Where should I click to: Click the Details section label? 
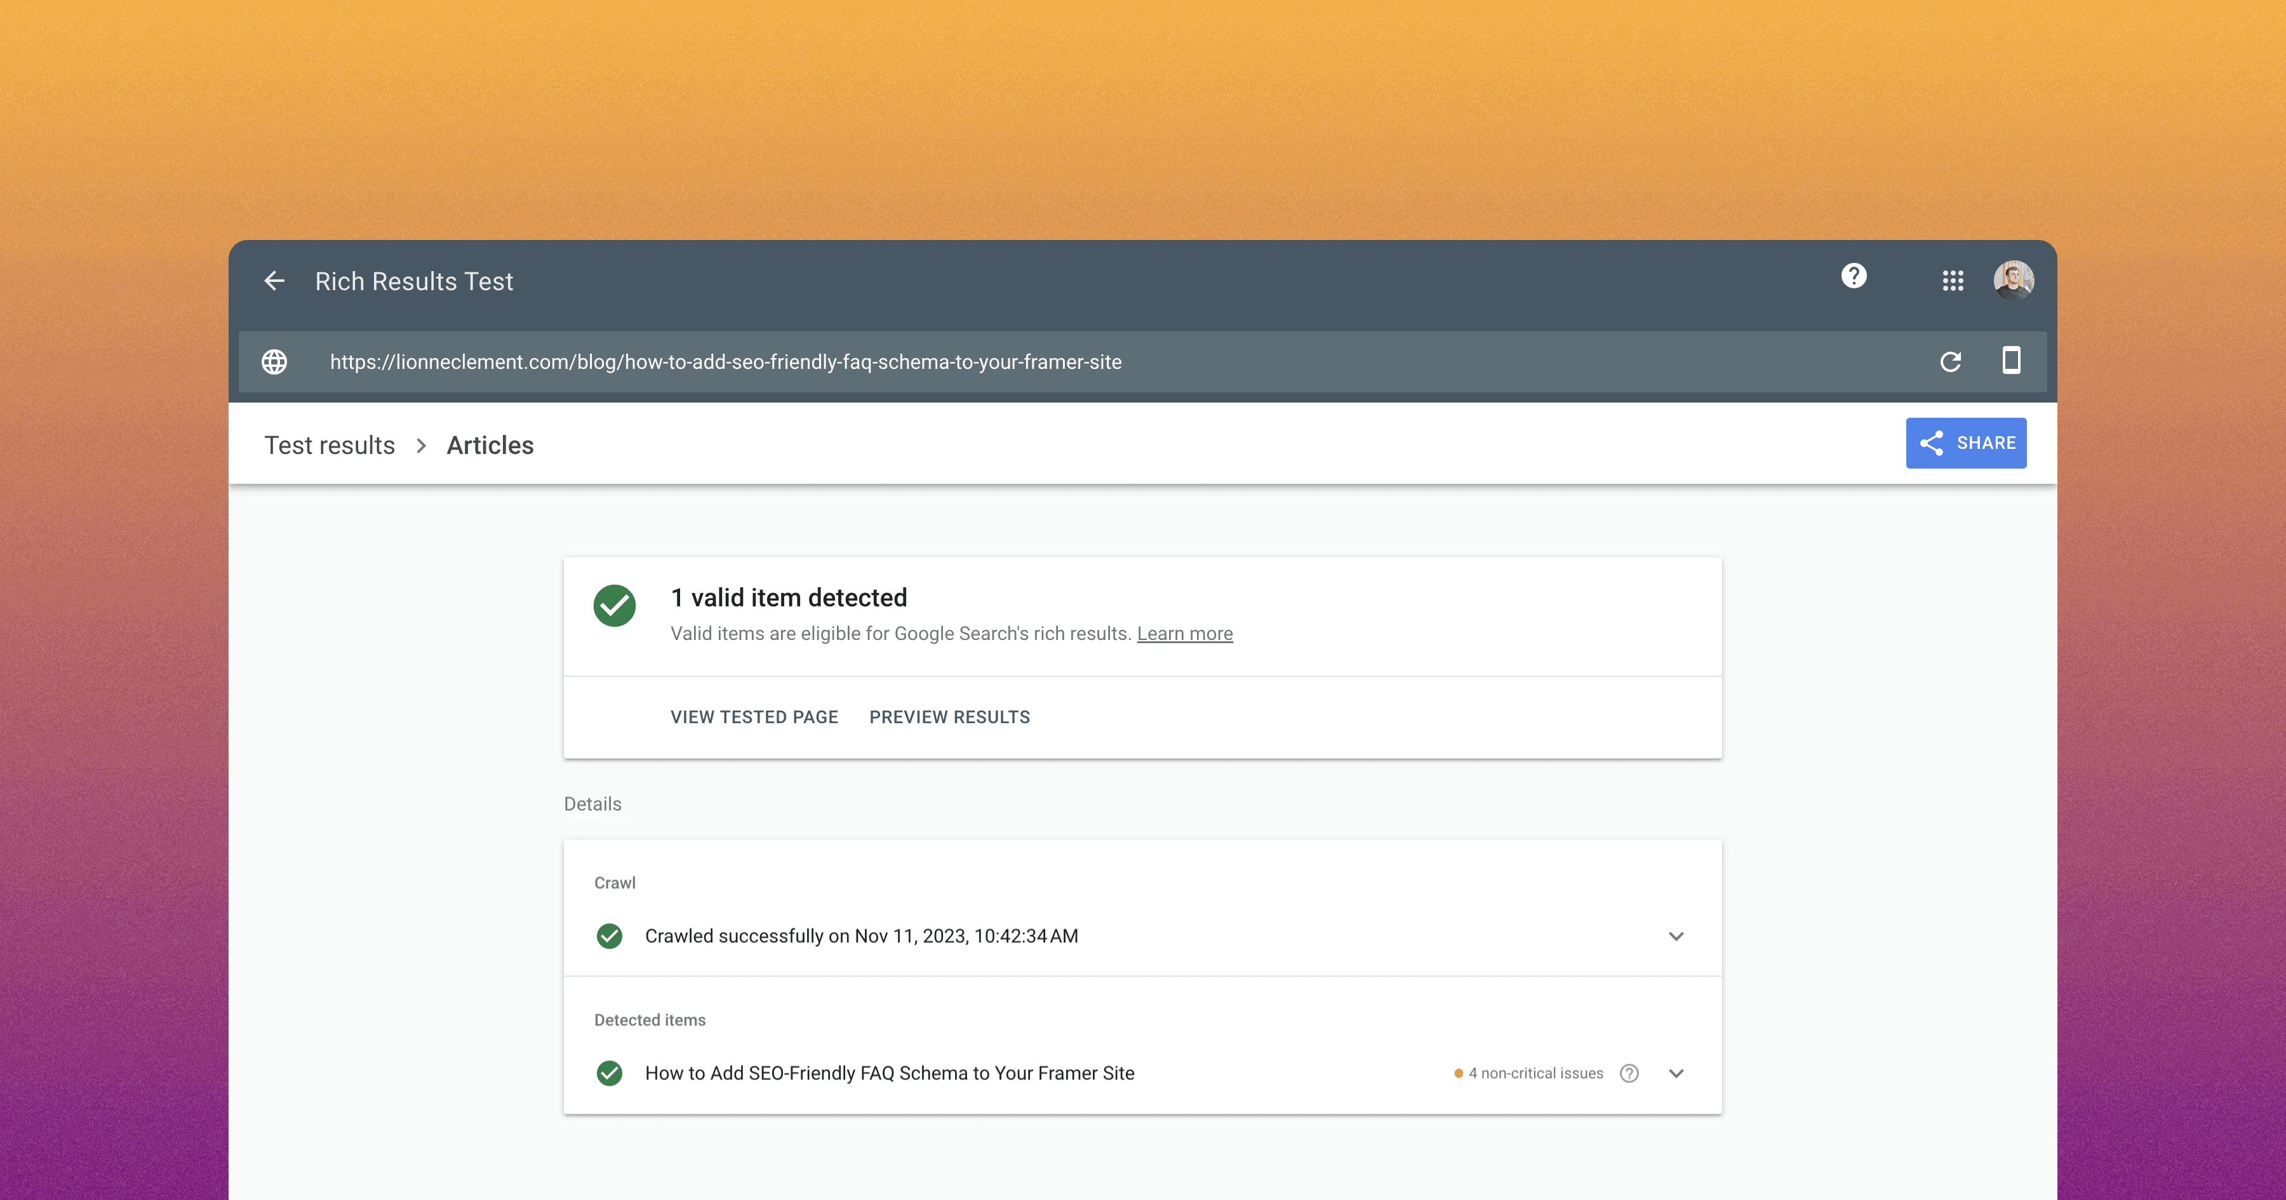point(593,804)
